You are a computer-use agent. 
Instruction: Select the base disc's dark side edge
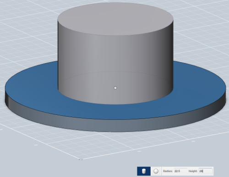coord(114,125)
